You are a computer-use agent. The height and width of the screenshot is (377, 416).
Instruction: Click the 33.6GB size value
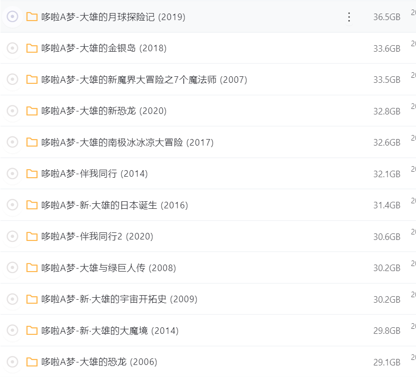(x=387, y=48)
